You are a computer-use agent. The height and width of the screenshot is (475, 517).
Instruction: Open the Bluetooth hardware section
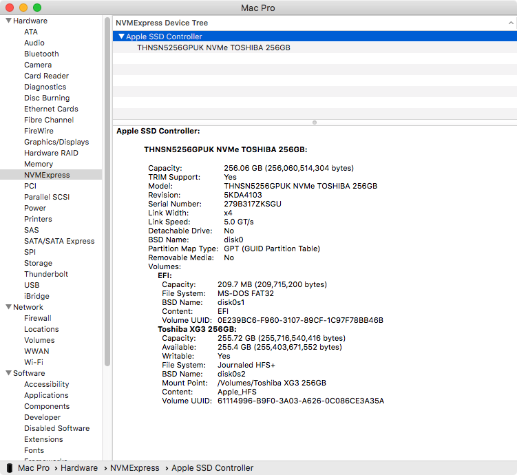tap(41, 54)
